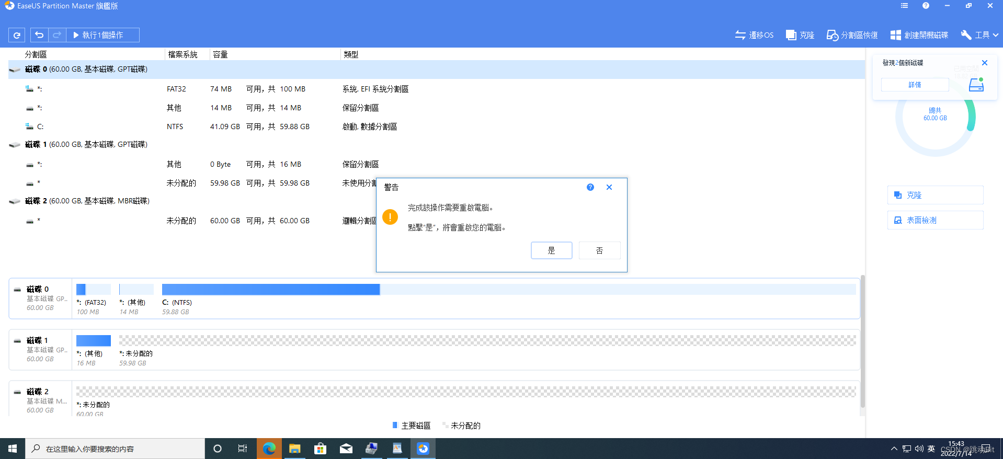
Task: Select the 磁碟 0 header row
Action: 436,70
